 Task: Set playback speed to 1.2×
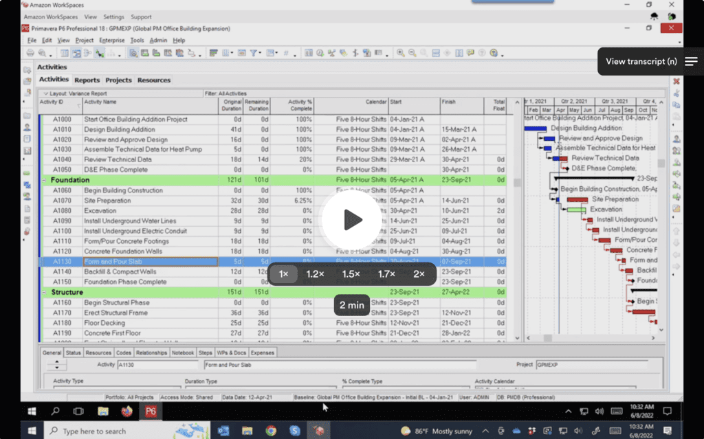(x=315, y=274)
